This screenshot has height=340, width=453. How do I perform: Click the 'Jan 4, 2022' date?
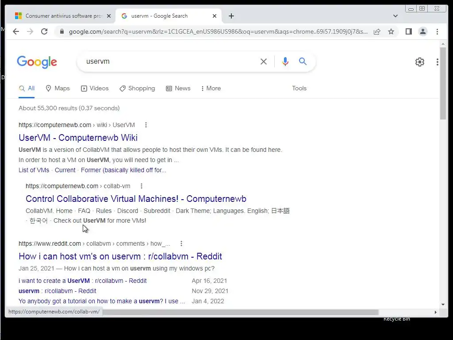pos(208,301)
